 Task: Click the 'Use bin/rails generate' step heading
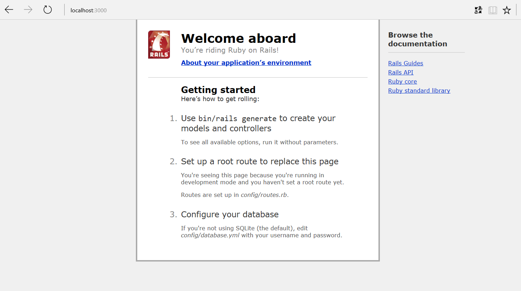coord(258,123)
